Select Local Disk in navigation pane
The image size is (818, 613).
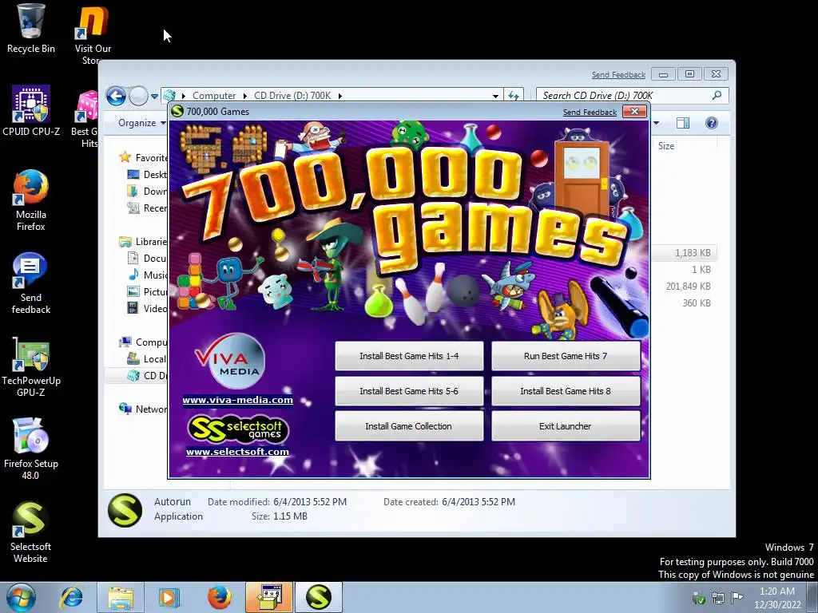(x=147, y=358)
